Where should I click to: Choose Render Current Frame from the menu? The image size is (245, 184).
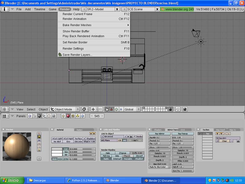77,14
